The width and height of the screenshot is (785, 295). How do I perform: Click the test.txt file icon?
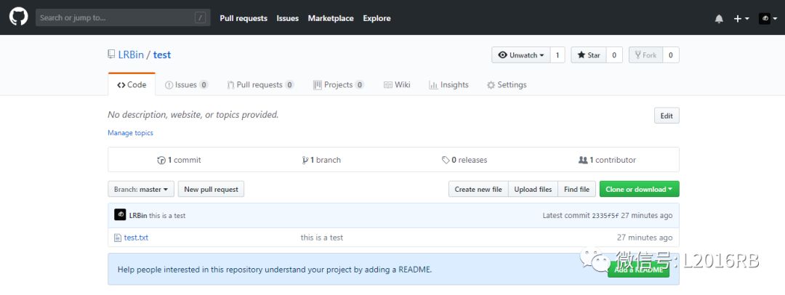pyautogui.click(x=118, y=238)
